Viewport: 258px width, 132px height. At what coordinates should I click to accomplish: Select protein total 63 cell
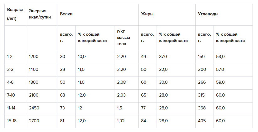[63, 95]
